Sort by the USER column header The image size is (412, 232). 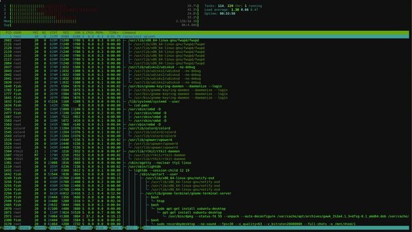17,33
